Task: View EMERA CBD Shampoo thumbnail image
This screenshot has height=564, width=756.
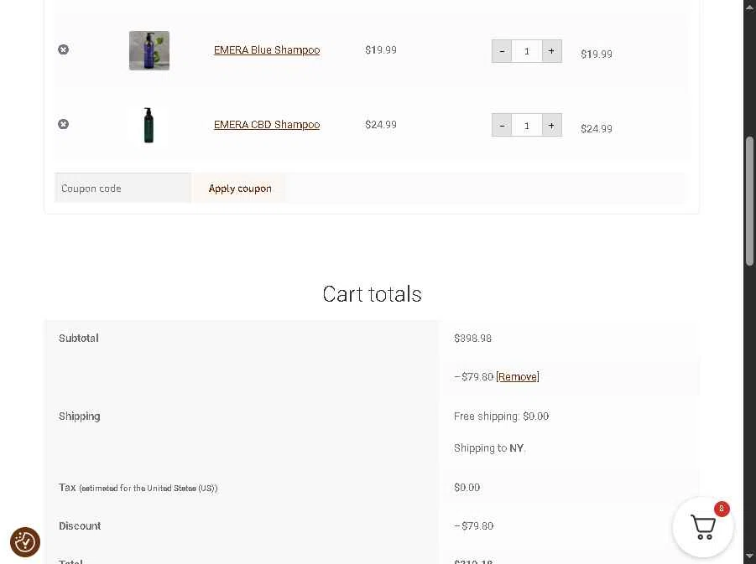Action: point(149,125)
